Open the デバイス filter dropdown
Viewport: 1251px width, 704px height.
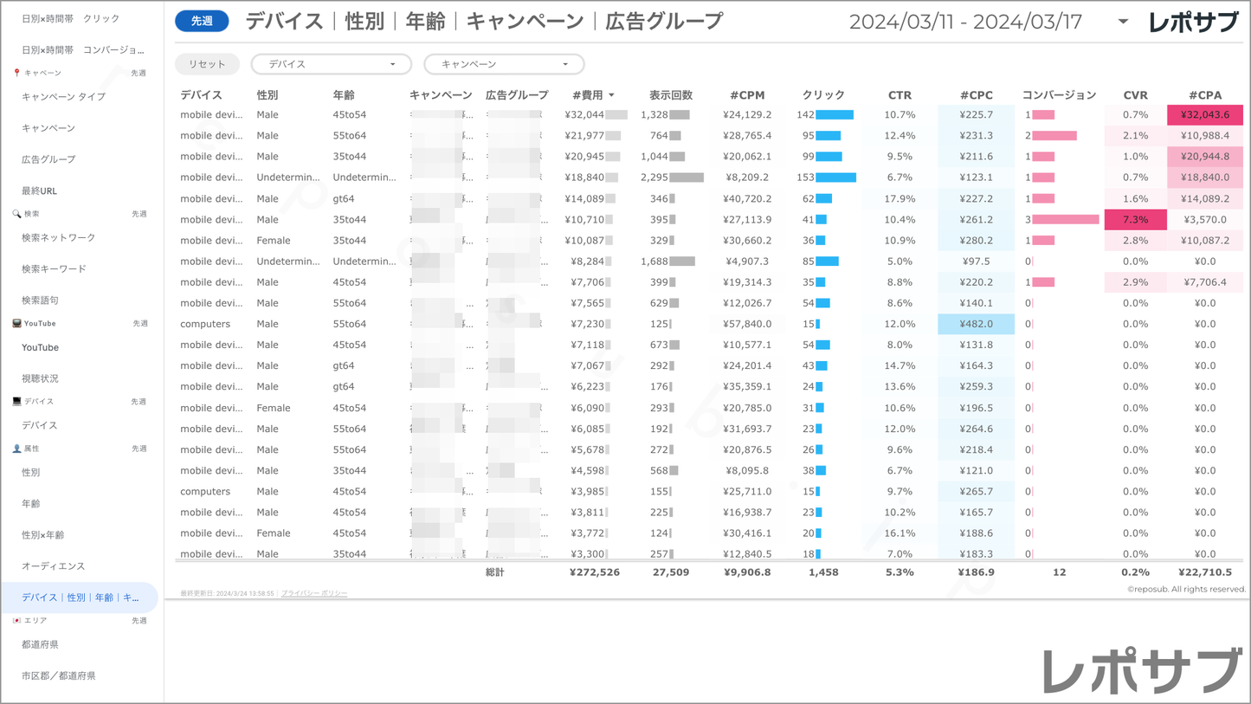pyautogui.click(x=331, y=64)
